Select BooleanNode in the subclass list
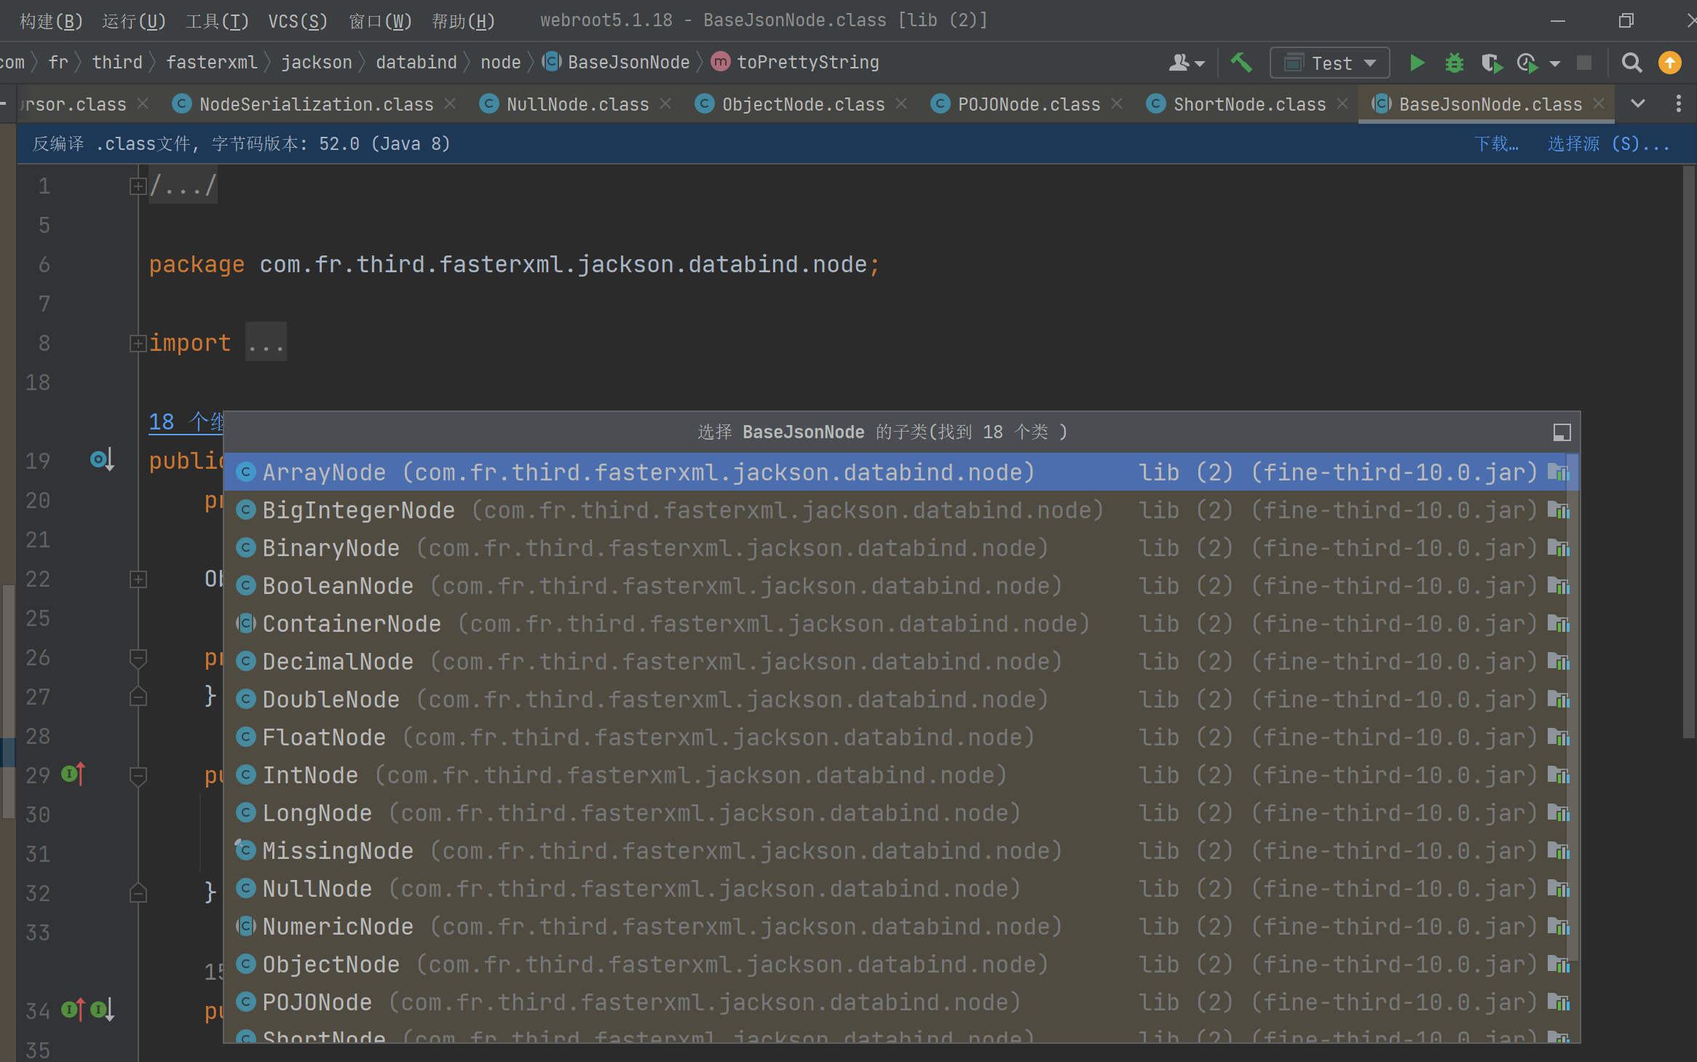Image resolution: width=1697 pixels, height=1062 pixels. (x=338, y=586)
